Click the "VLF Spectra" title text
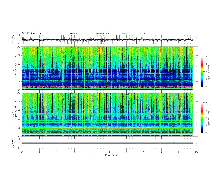Image resolution: width=221 pixels, height=171 pixels. tap(32, 34)
